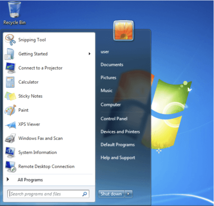This screenshot has width=214, height=206.
Task: Open the Music library
Action: pos(106,91)
